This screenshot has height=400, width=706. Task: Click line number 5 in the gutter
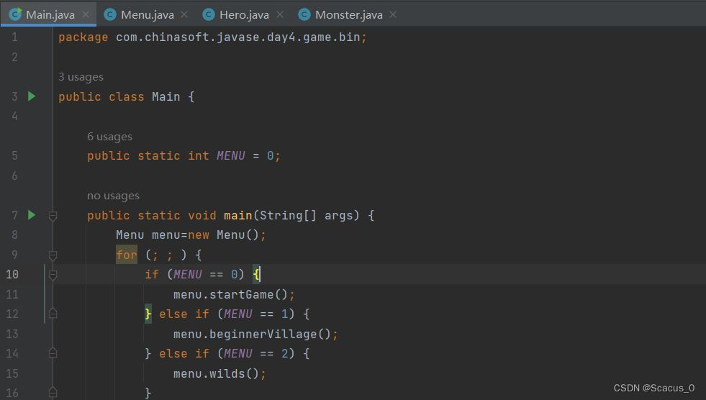coord(14,155)
